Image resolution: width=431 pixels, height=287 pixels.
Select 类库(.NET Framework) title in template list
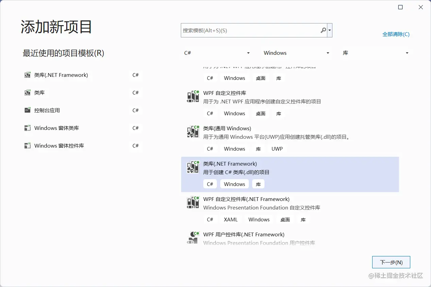230,164
